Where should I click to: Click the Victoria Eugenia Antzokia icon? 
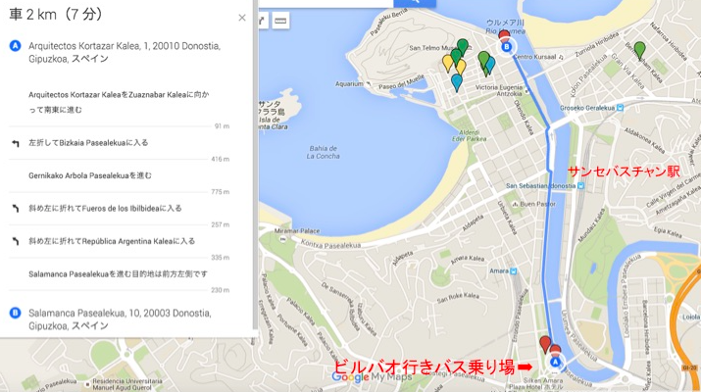[x=527, y=91]
